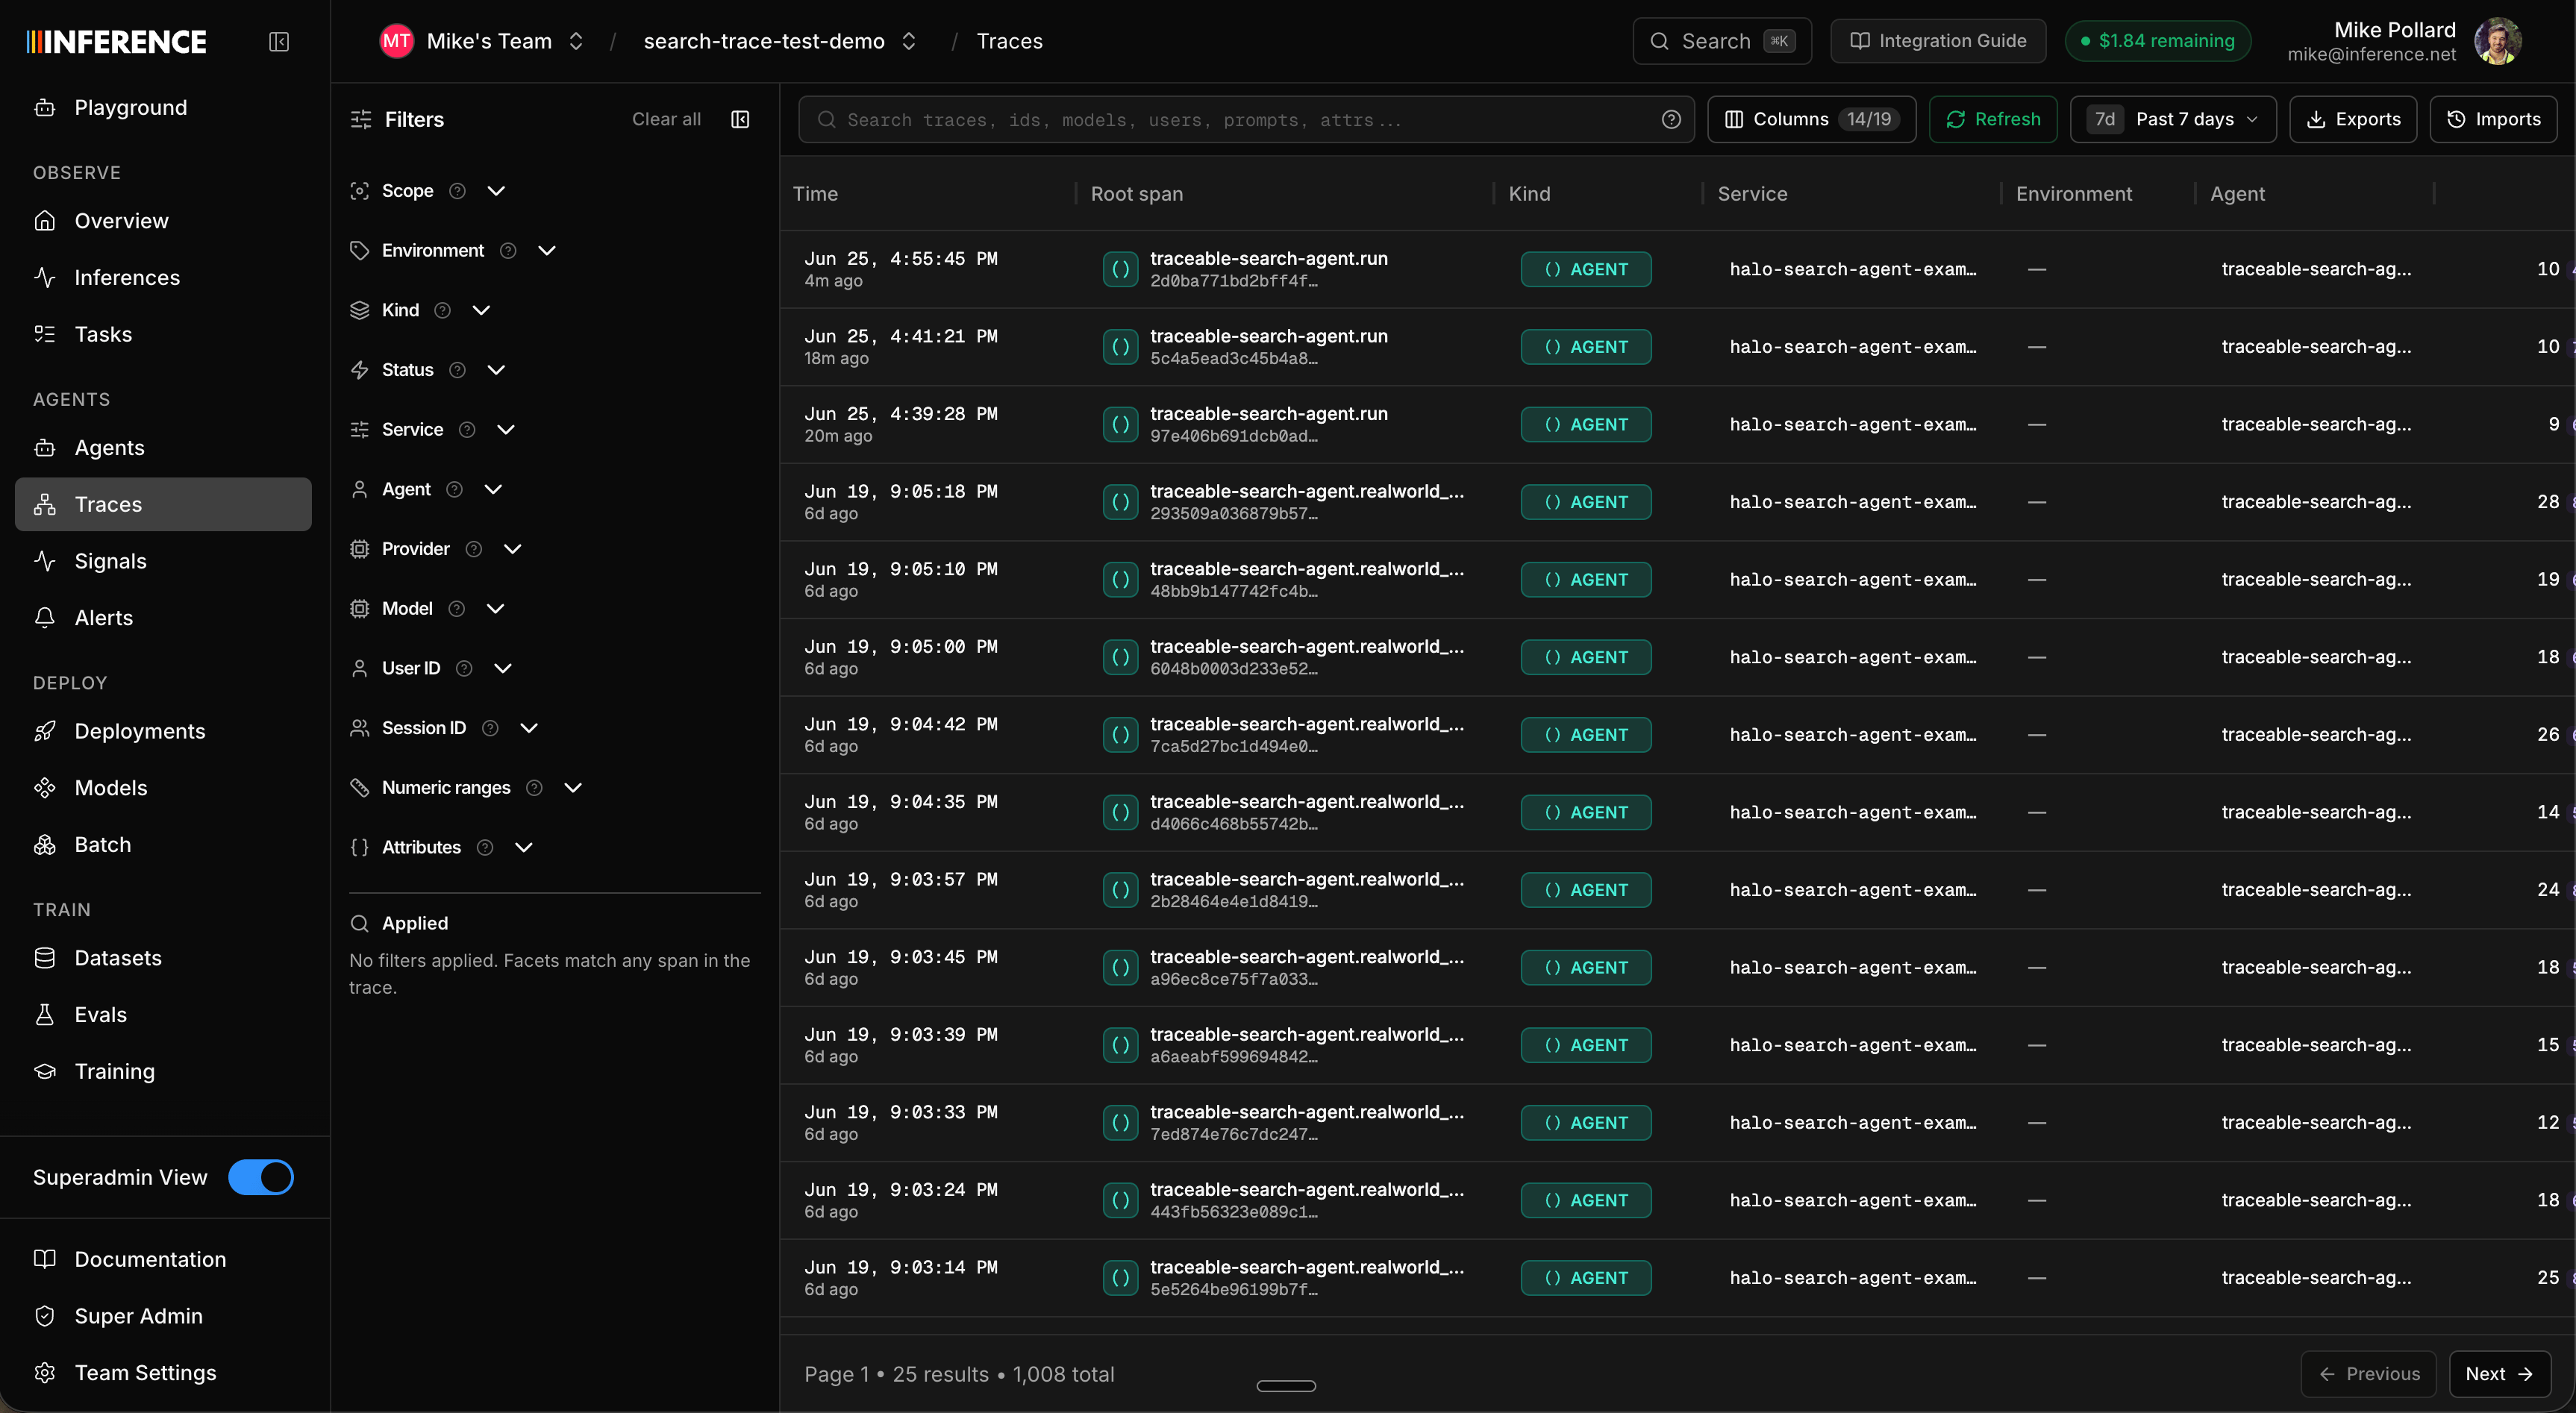The width and height of the screenshot is (2576, 1413).
Task: Collapse the Filters panel icon
Action: click(740, 119)
